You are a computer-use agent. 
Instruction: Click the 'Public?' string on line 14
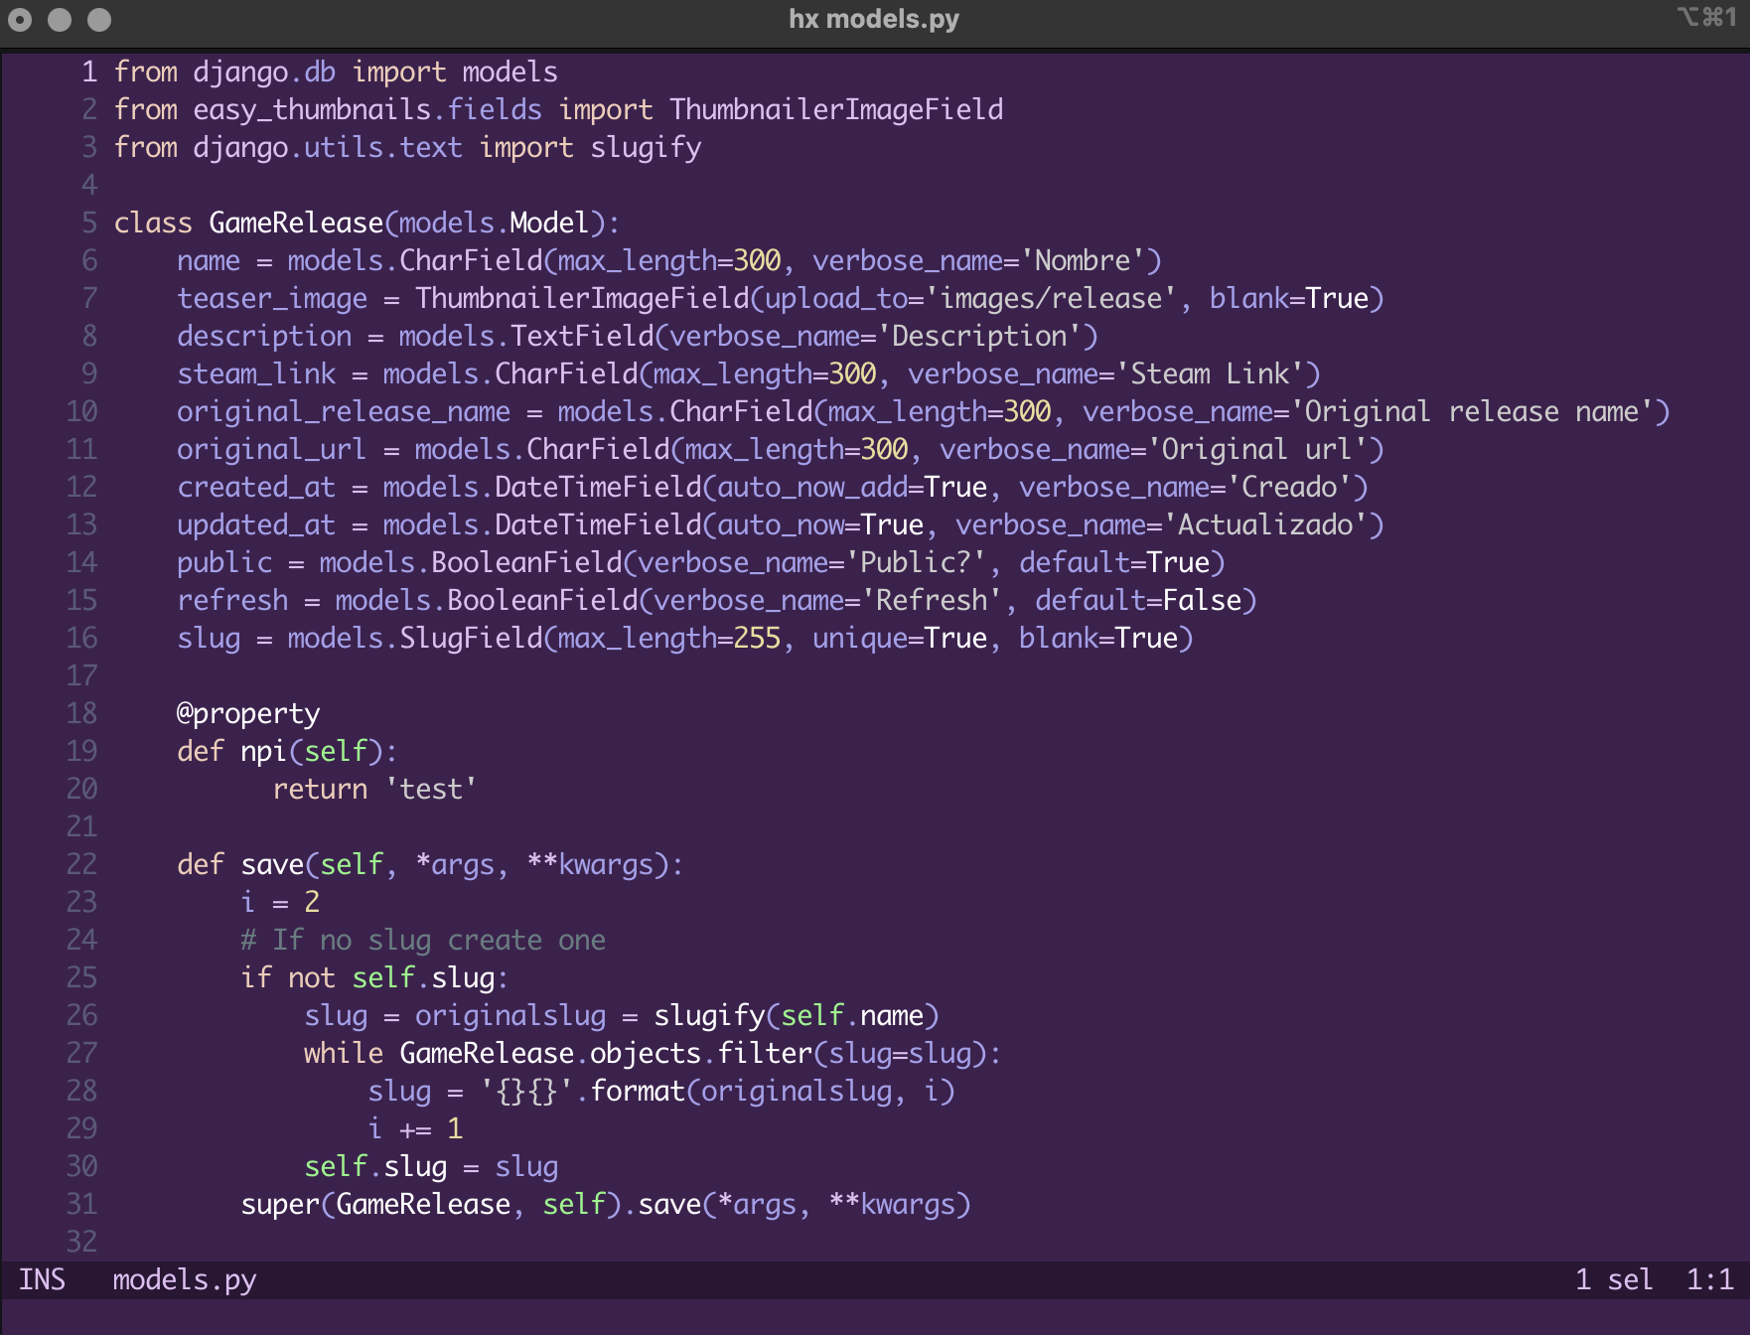pos(916,562)
